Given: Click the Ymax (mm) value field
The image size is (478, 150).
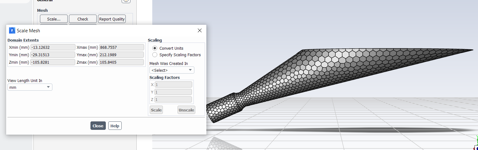Looking at the screenshot, I should pyautogui.click(x=121, y=55).
